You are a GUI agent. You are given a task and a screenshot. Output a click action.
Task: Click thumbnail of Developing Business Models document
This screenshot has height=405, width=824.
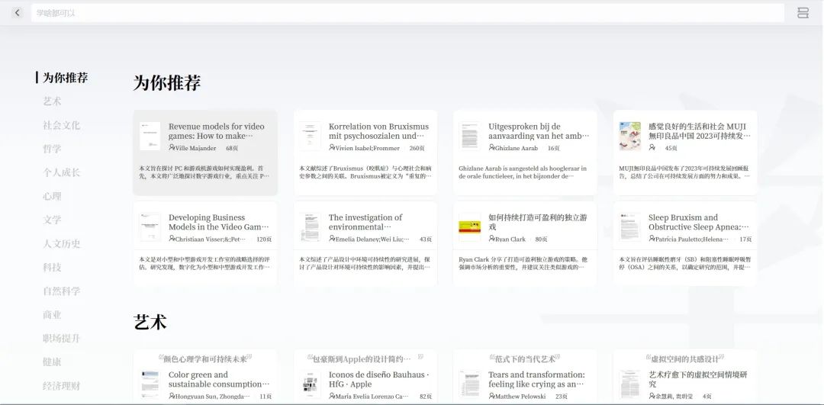150,227
